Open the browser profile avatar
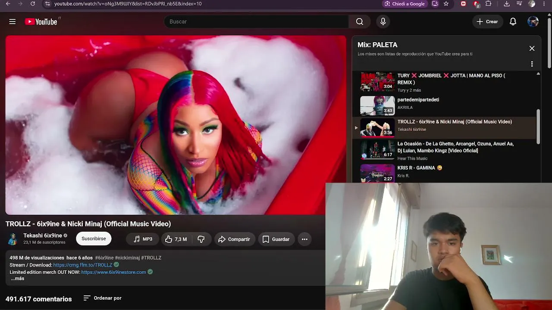The height and width of the screenshot is (310, 552). coord(532,4)
